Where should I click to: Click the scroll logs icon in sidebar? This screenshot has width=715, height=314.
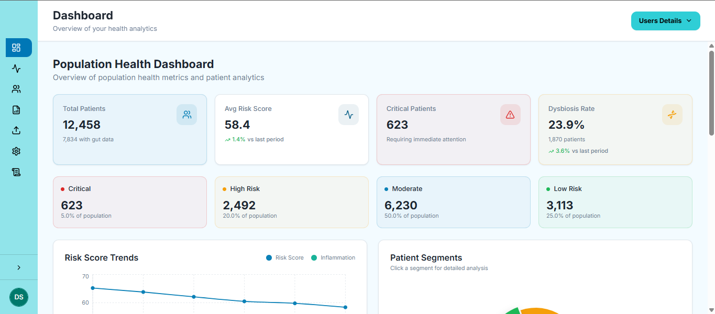point(16,172)
